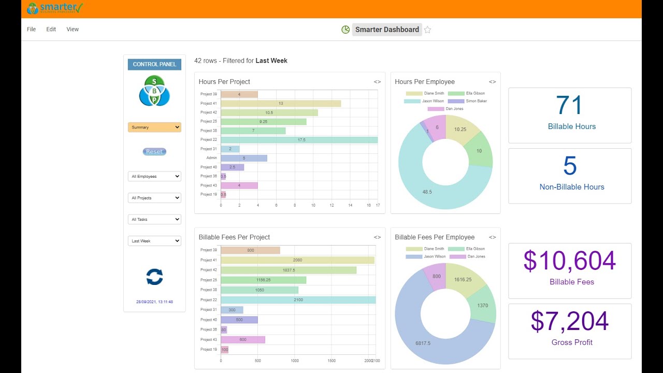Screen dimensions: 663x373
Task: Open the All Tasks dropdown
Action: point(154,219)
